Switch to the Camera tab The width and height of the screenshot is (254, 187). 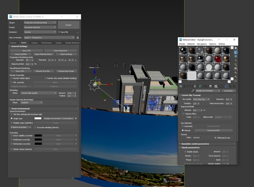(34, 43)
